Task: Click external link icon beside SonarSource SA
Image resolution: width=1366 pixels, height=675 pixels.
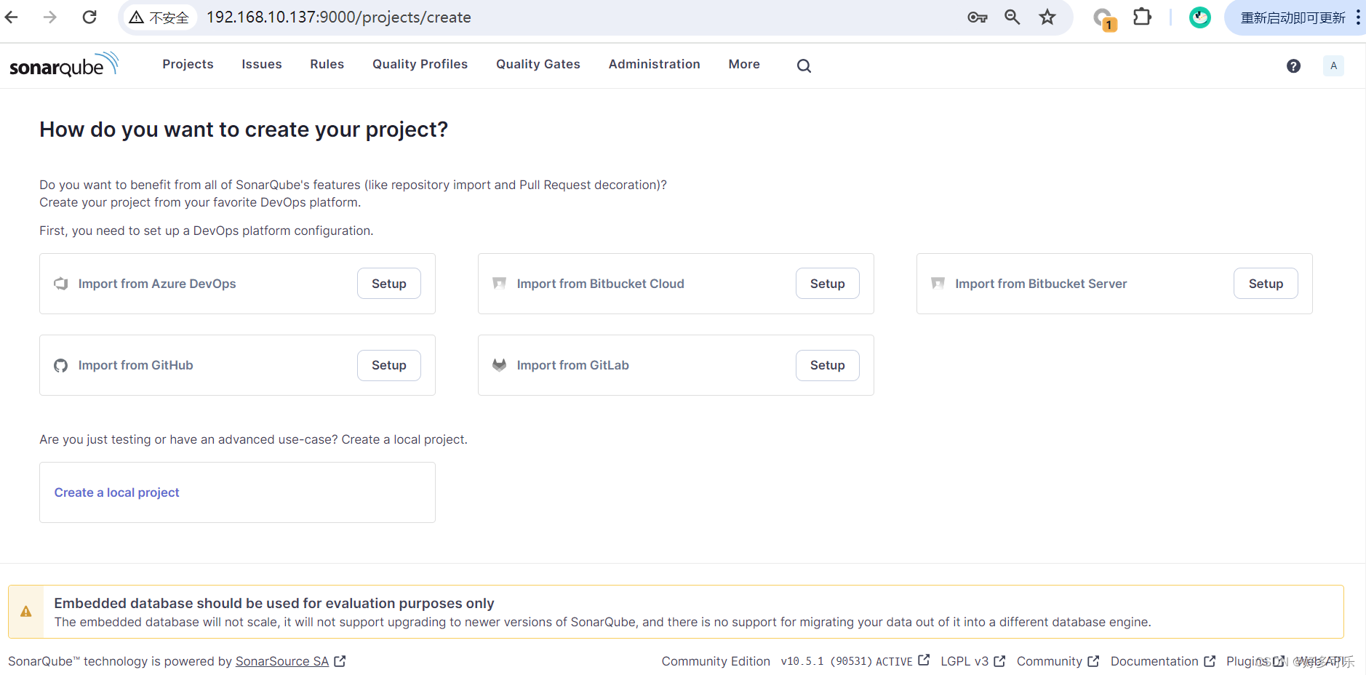Action: (340, 661)
